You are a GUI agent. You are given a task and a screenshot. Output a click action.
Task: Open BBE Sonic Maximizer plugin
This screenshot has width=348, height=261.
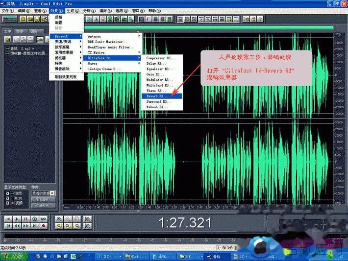(112, 42)
